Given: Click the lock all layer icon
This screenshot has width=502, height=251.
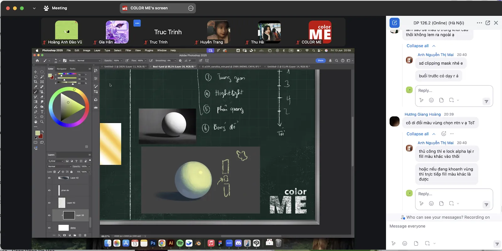Looking at the screenshot, I should [x=71, y=172].
